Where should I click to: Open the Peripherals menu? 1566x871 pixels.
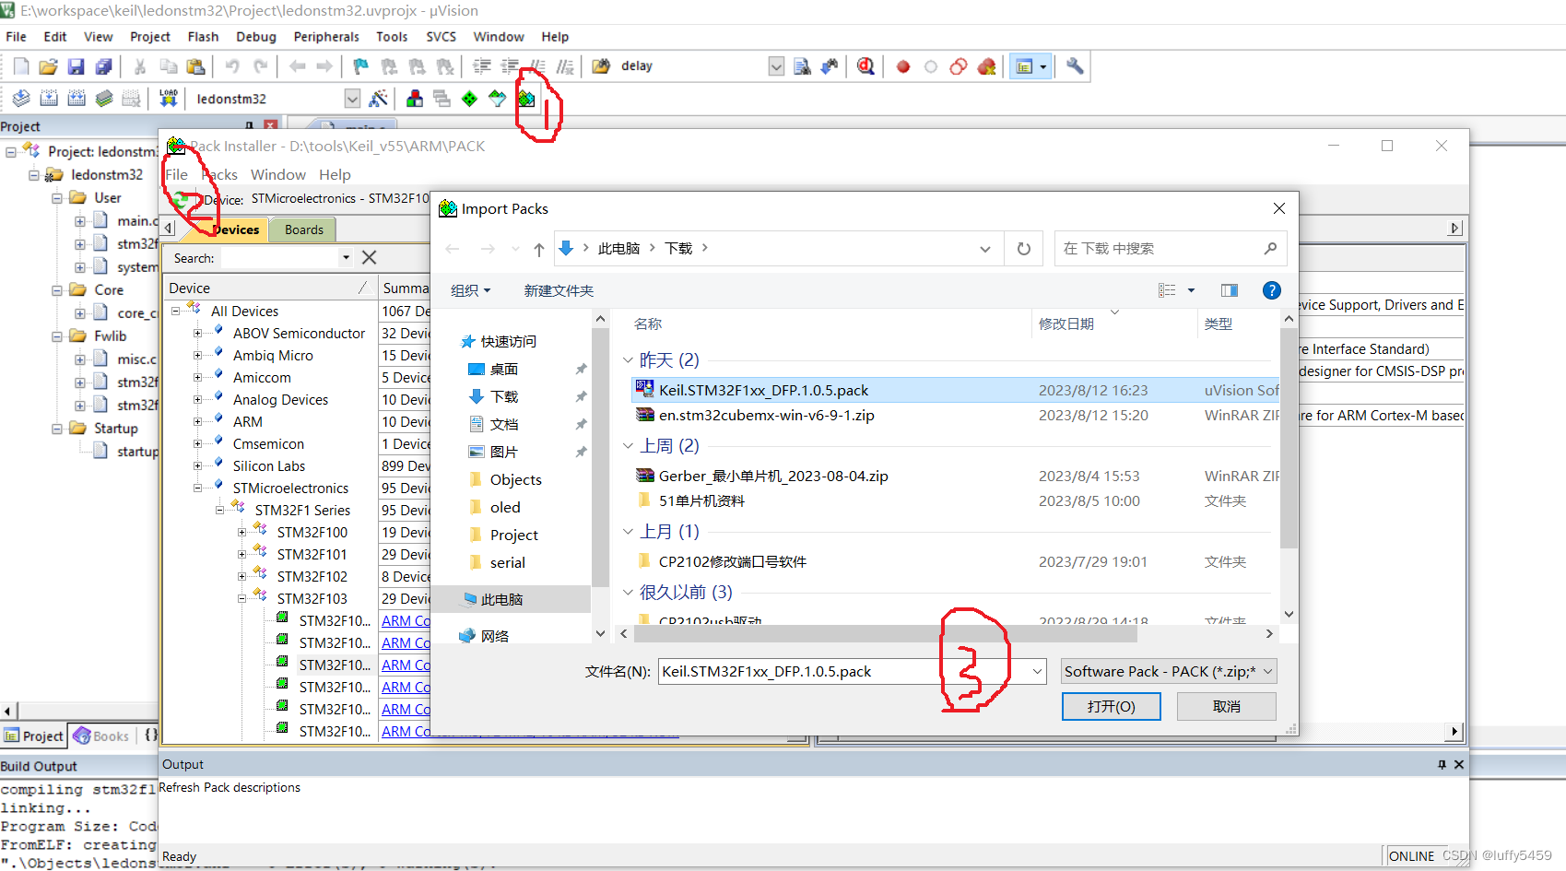tap(326, 37)
